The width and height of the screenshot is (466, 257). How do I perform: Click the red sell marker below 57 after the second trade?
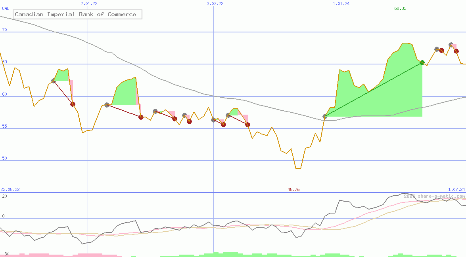[141, 117]
